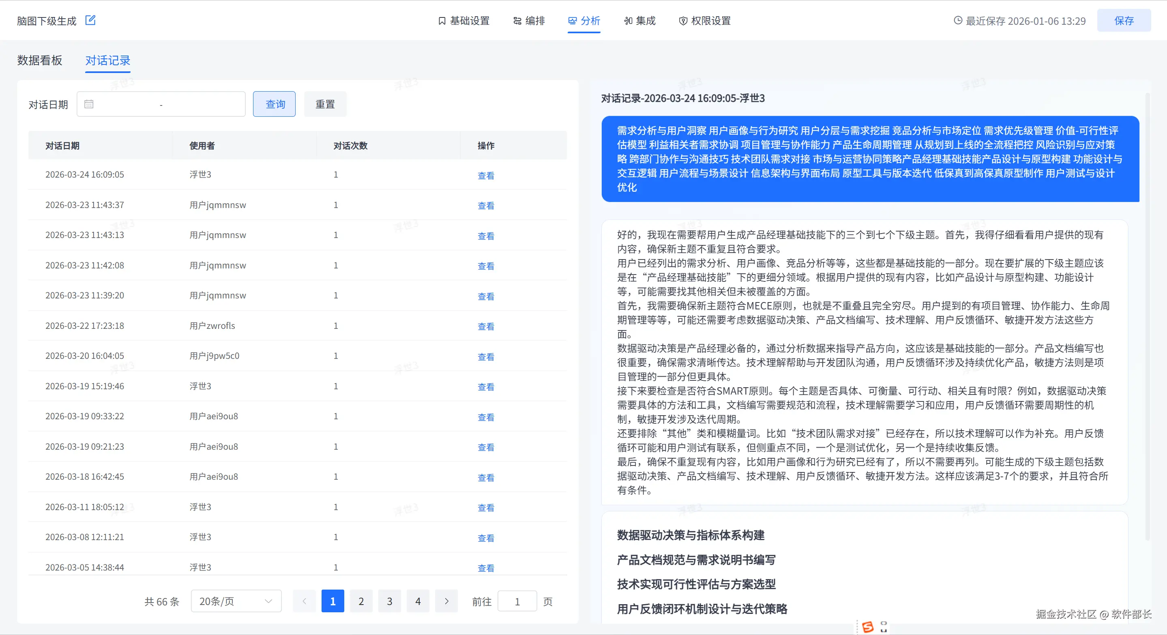Open the 基础设置 tab with bookmark icon
This screenshot has height=635, width=1167.
[464, 21]
